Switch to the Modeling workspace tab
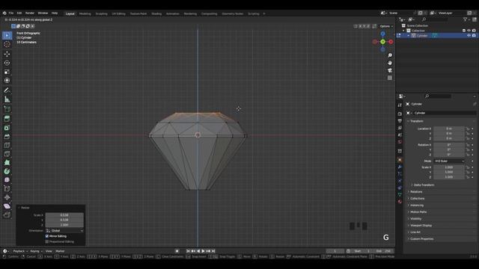This screenshot has height=269, width=479. tap(85, 13)
